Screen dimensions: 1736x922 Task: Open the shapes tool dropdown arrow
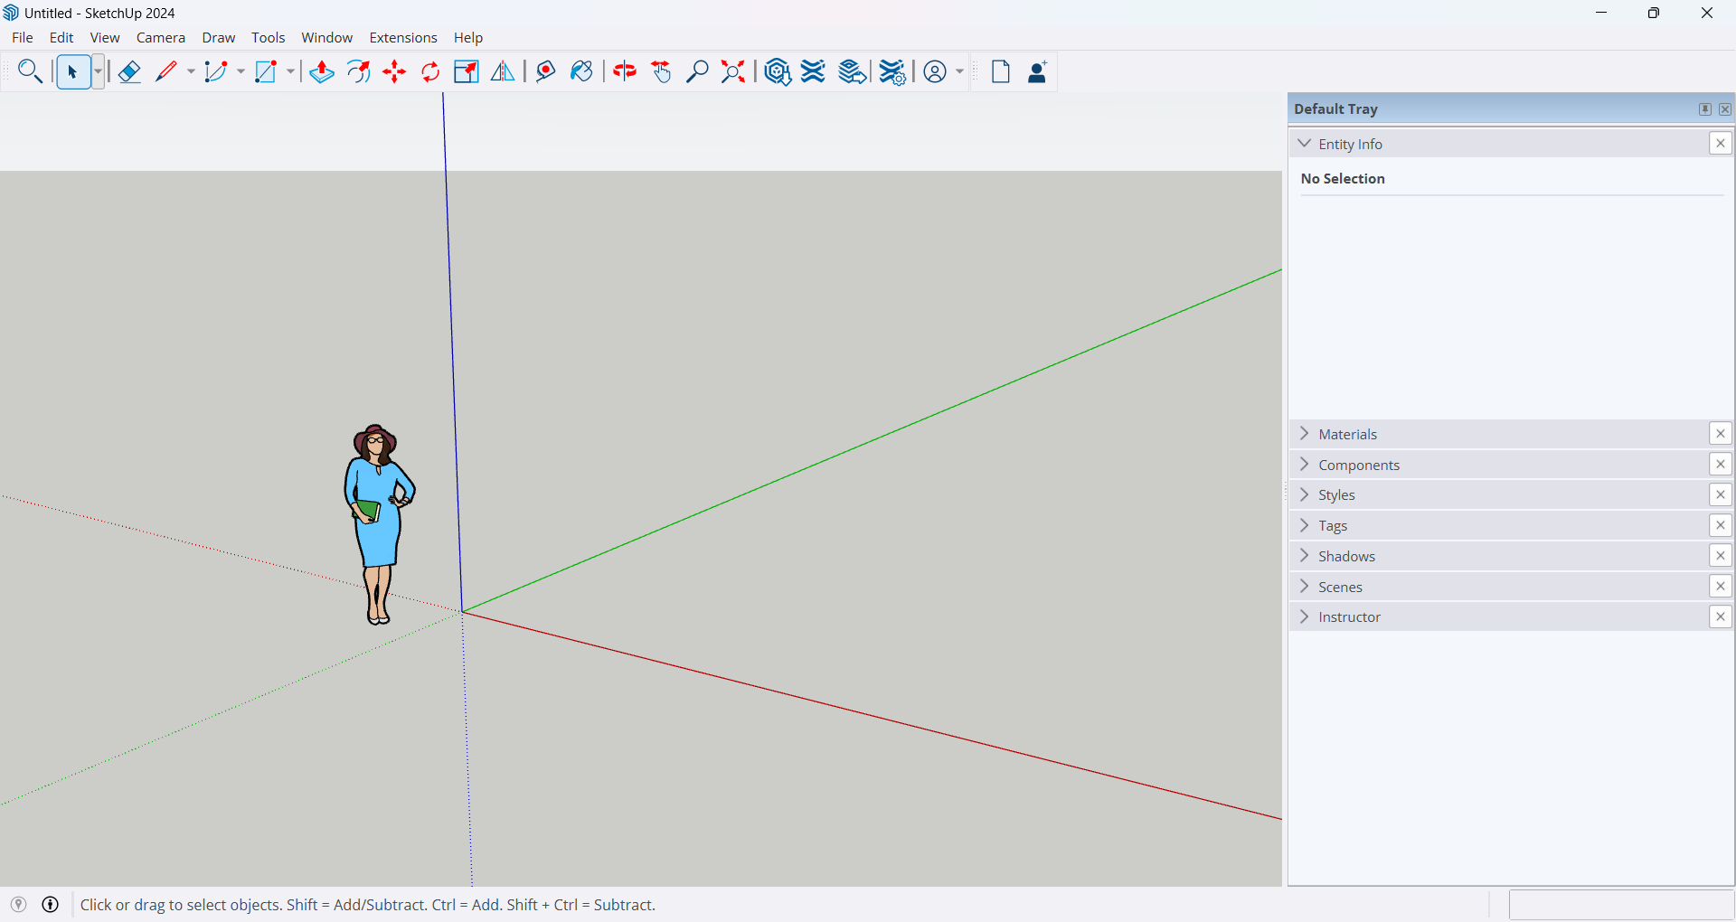290,72
